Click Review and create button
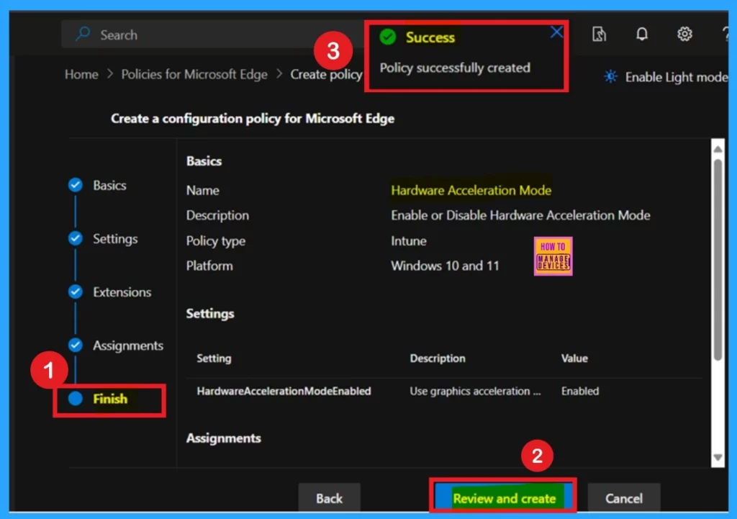Screen dimensions: 737x519 (503, 498)
